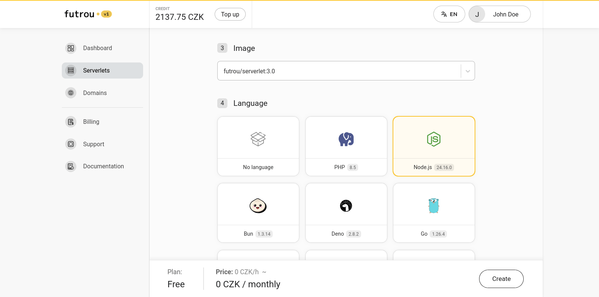The height and width of the screenshot is (297, 599).
Task: Click the Billing invoice icon
Action: click(x=71, y=122)
